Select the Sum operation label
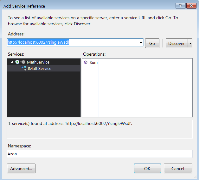The image size is (199, 180). (93, 62)
